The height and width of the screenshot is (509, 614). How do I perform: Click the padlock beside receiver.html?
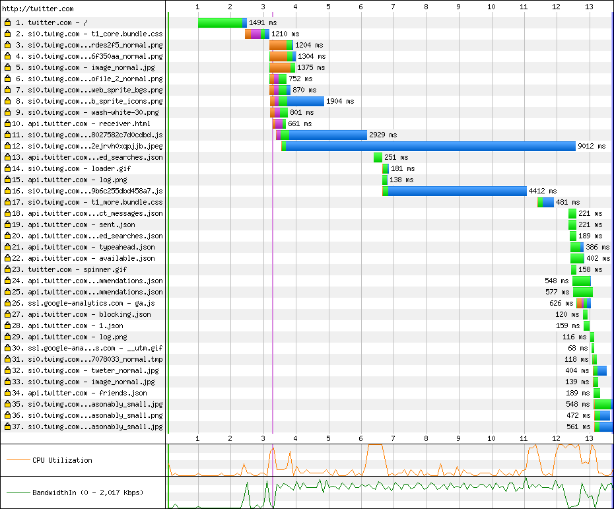click(7, 123)
